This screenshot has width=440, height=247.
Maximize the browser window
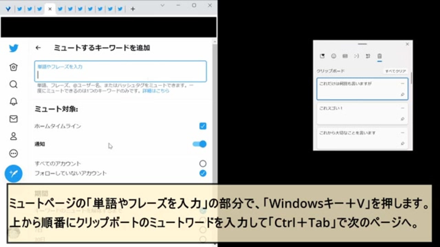194,5
